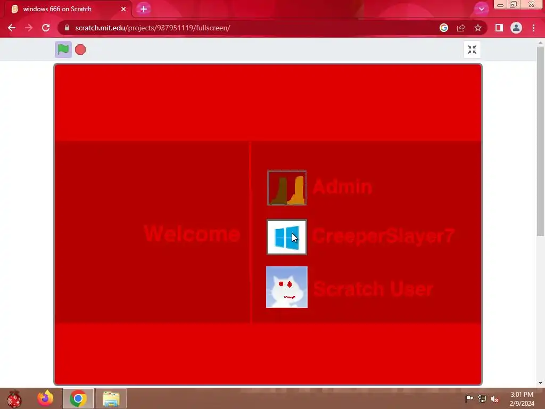
Task: Exit fullscreen mode with the shrink icon
Action: (x=472, y=50)
